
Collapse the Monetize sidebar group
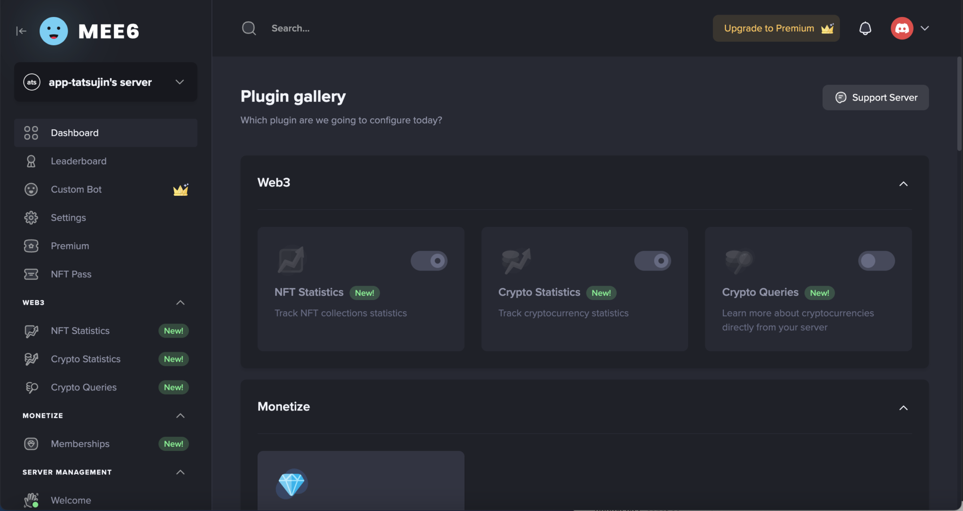pyautogui.click(x=180, y=416)
